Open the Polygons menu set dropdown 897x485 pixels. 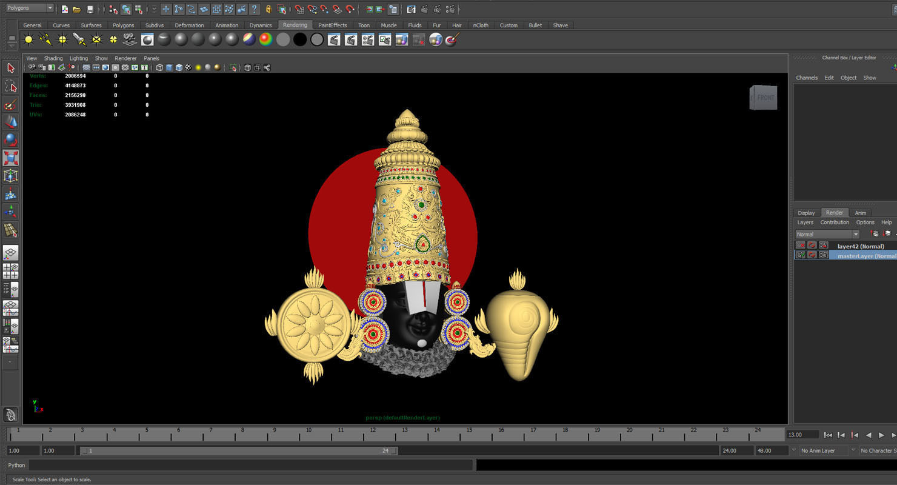[29, 8]
